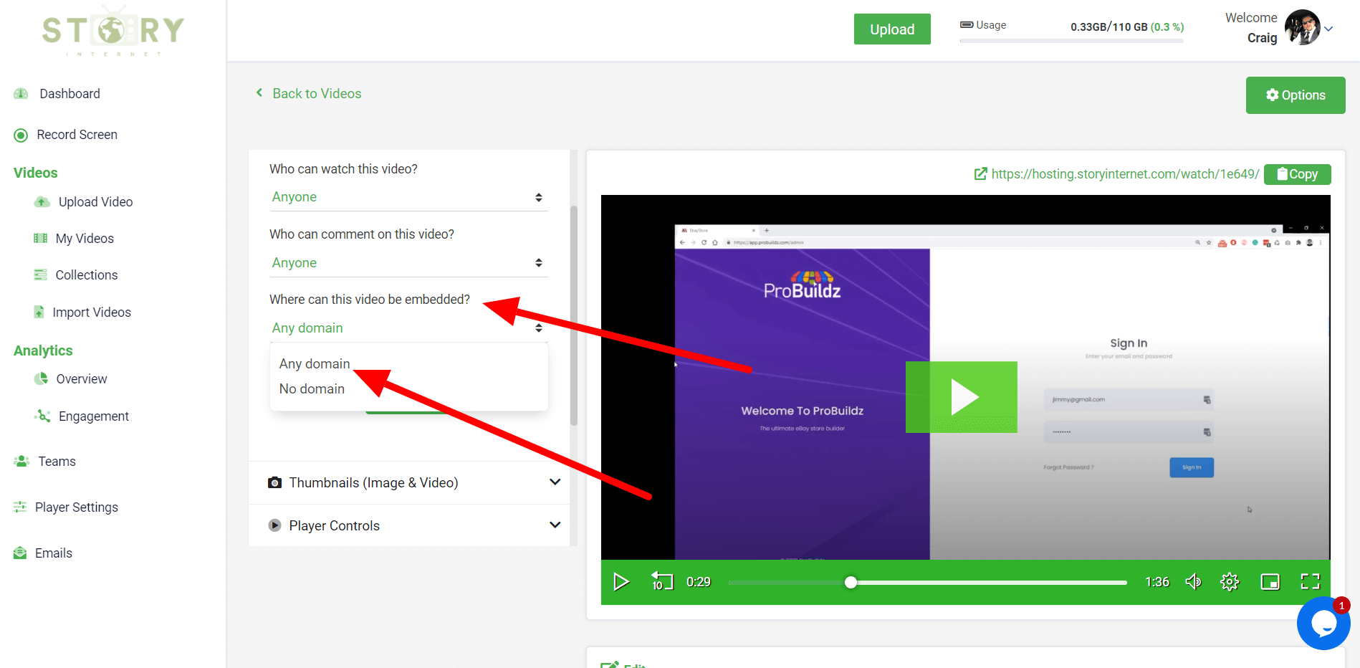Click the external link icon
The image size is (1360, 668).
(x=980, y=174)
